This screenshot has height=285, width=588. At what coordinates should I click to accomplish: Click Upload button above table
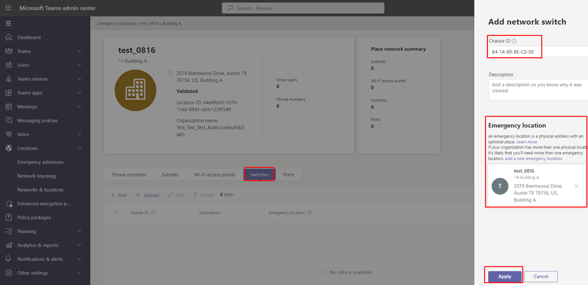pos(147,195)
